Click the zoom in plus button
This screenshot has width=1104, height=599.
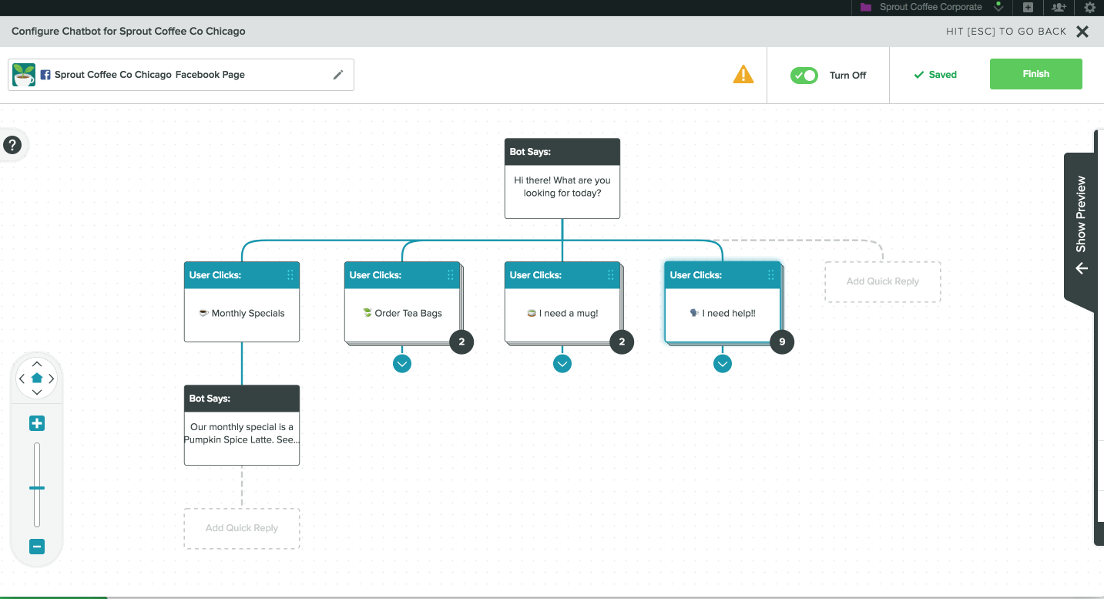pos(37,423)
